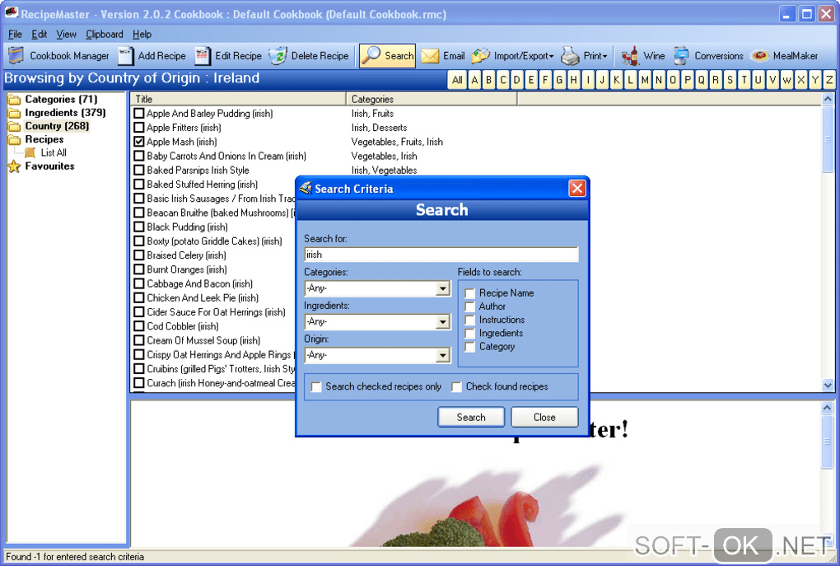Image resolution: width=840 pixels, height=566 pixels.
Task: Enable the Category search field checkbox
Action: (x=469, y=347)
